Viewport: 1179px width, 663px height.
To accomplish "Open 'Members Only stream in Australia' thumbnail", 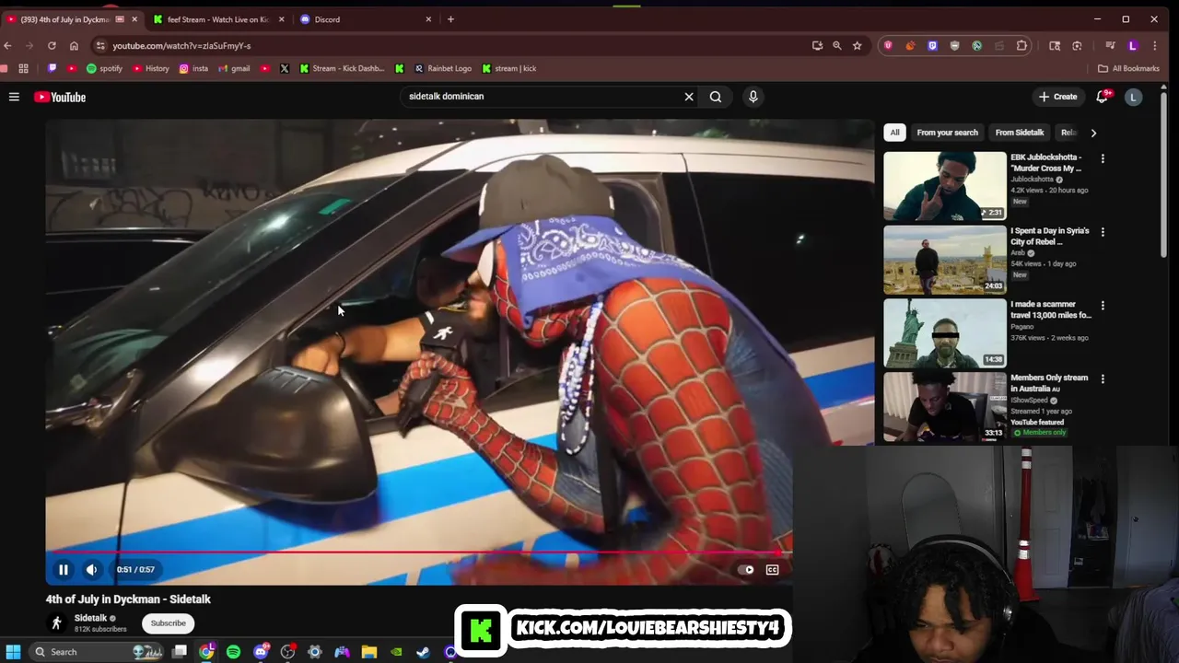I will (945, 406).
